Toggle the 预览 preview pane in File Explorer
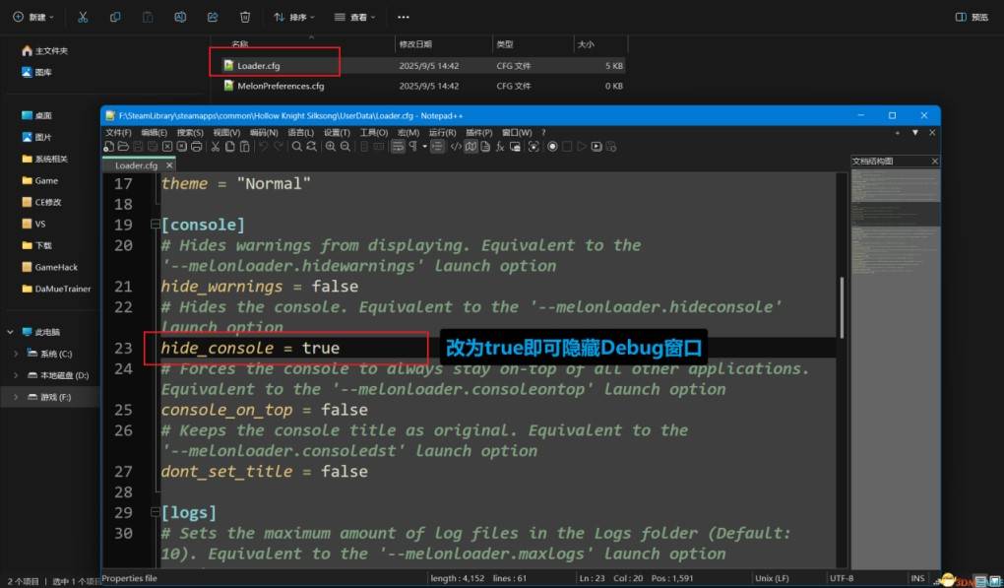The width and height of the screenshot is (1004, 588). click(972, 18)
